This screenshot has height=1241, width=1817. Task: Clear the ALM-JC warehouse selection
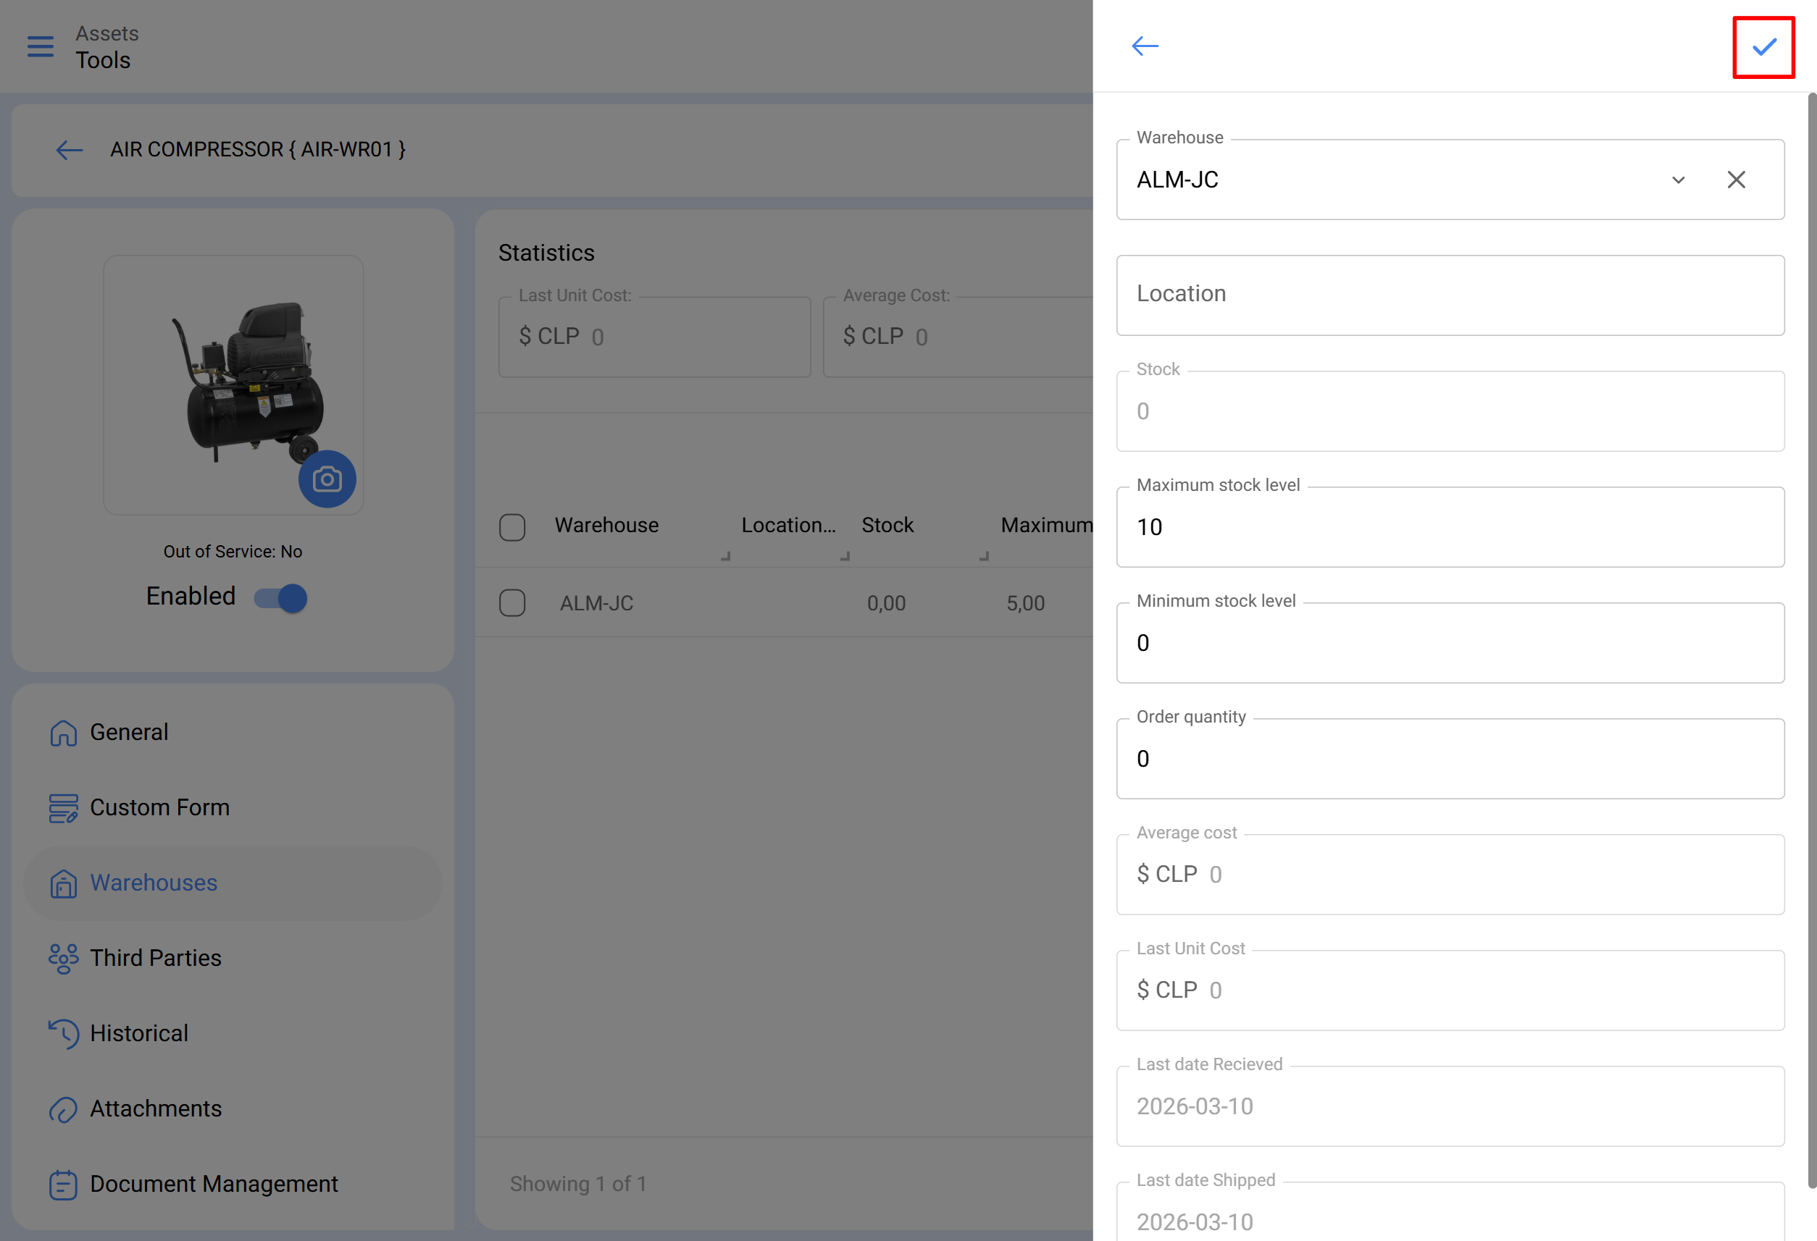pos(1736,180)
